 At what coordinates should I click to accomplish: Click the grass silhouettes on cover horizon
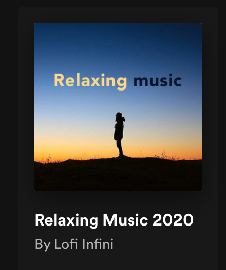click(x=166, y=156)
